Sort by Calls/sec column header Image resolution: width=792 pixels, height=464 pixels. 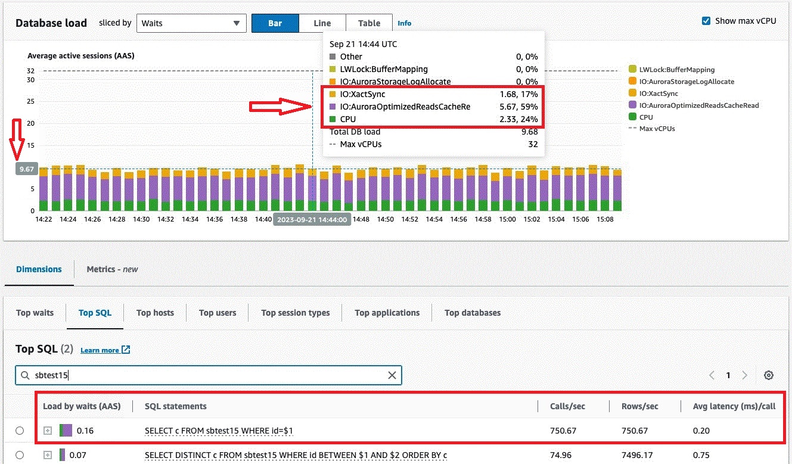pyautogui.click(x=569, y=406)
